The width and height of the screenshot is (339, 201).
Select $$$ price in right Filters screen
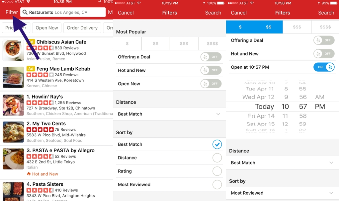click(297, 27)
